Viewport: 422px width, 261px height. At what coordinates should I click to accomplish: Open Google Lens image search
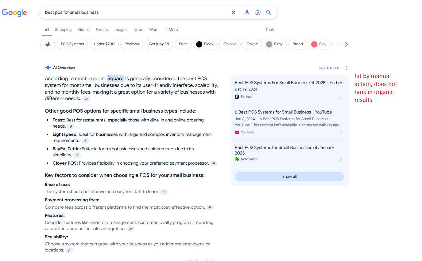click(x=258, y=12)
